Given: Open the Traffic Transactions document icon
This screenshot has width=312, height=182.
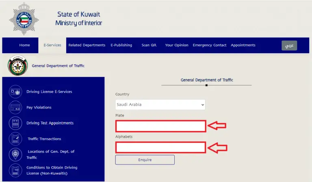Looking at the screenshot, I should pyautogui.click(x=15, y=139).
